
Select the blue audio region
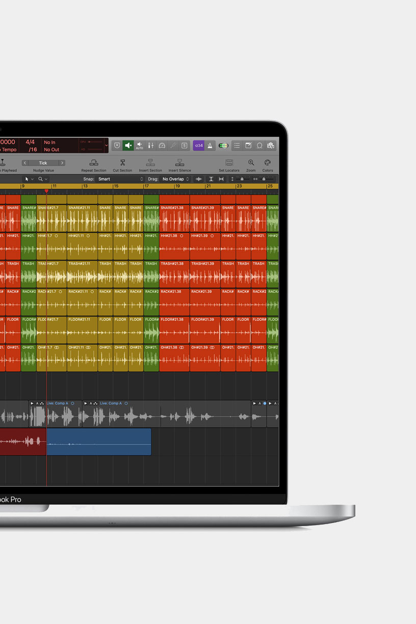point(99,441)
